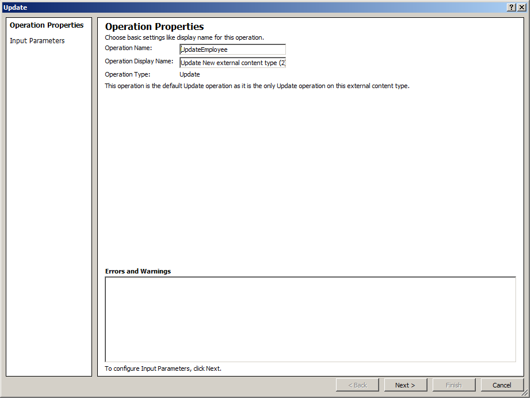The image size is (531, 399).
Task: Open the Input Parameters page
Action: 37,41
